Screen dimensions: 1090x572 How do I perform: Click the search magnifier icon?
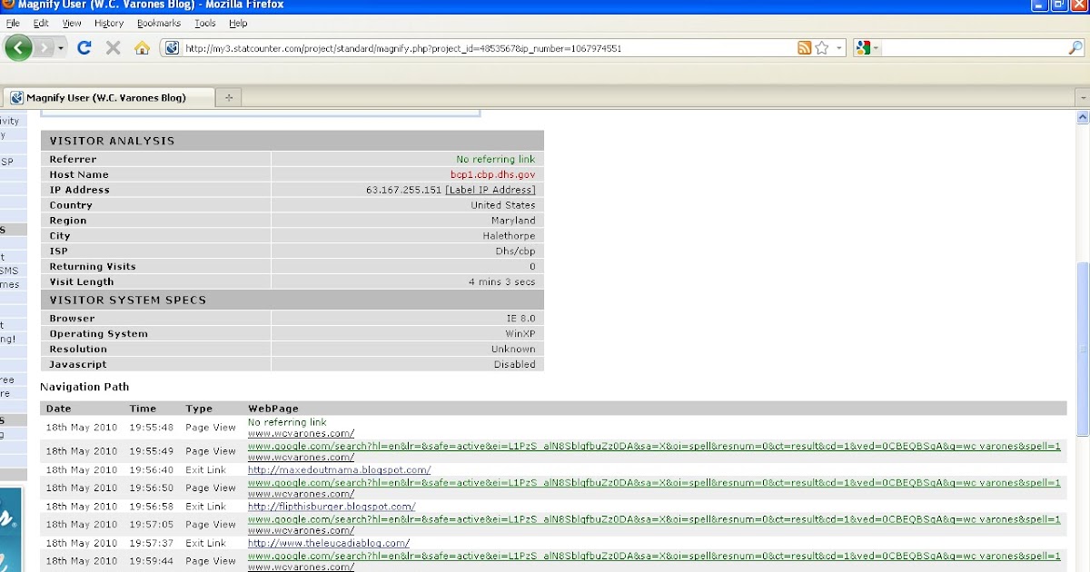tap(1075, 48)
